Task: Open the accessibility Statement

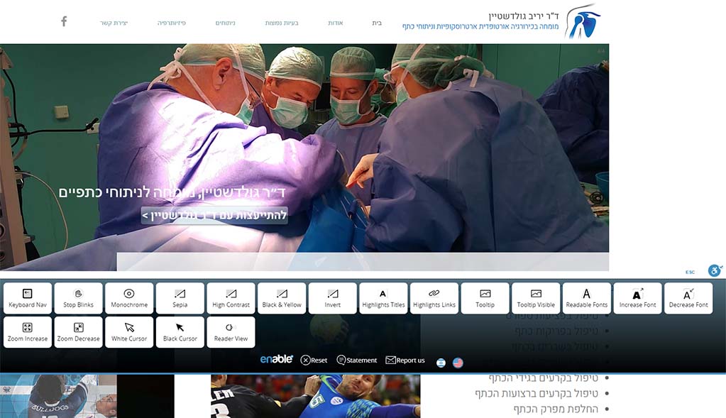Action: point(357,360)
